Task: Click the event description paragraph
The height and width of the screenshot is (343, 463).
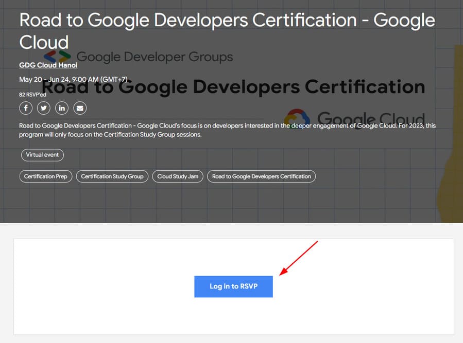Action: point(227,130)
